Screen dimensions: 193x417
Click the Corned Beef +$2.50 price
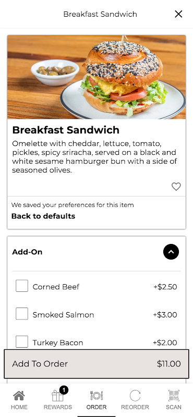[165, 287]
